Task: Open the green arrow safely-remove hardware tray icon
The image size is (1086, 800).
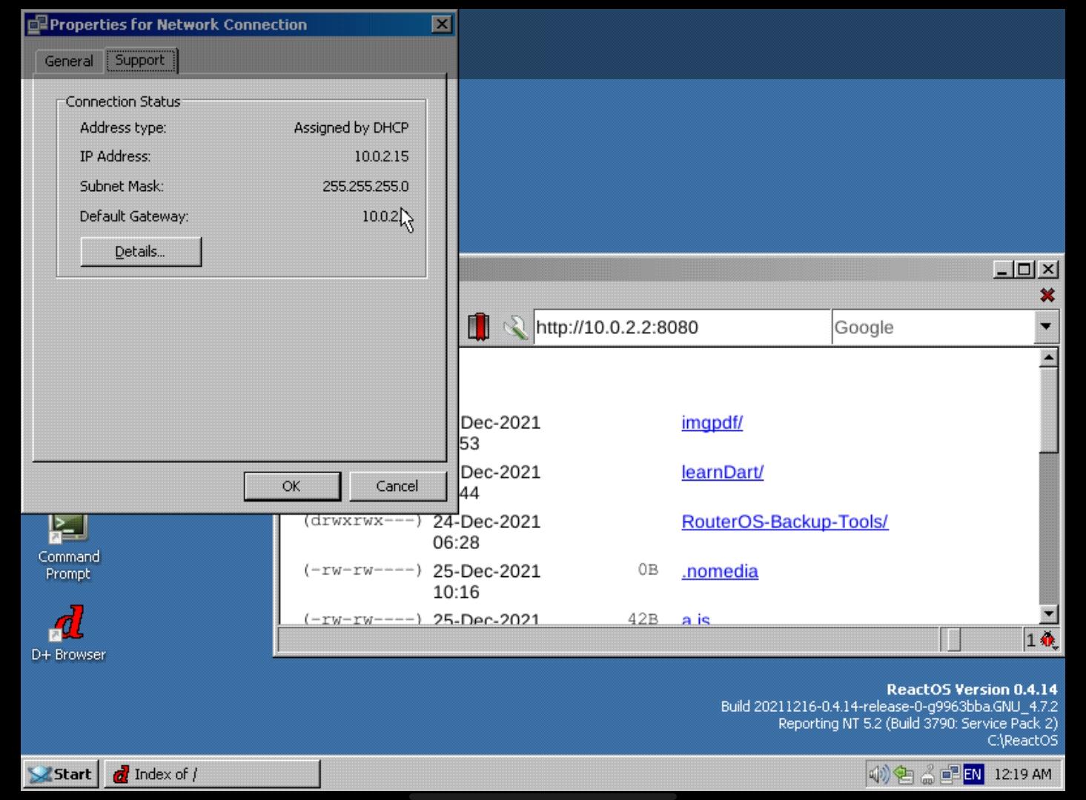Action: coord(903,775)
